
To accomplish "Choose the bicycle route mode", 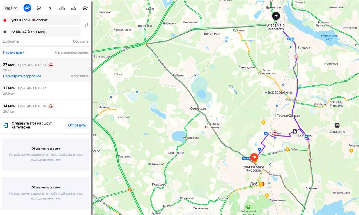I will tap(62, 8).
